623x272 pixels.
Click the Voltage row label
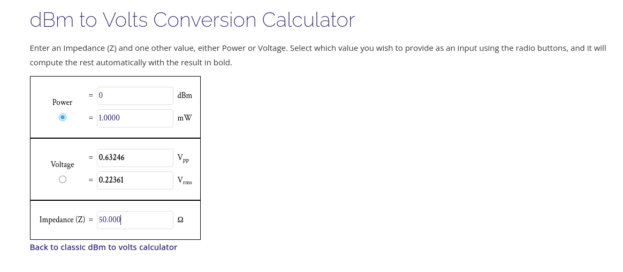click(x=62, y=164)
